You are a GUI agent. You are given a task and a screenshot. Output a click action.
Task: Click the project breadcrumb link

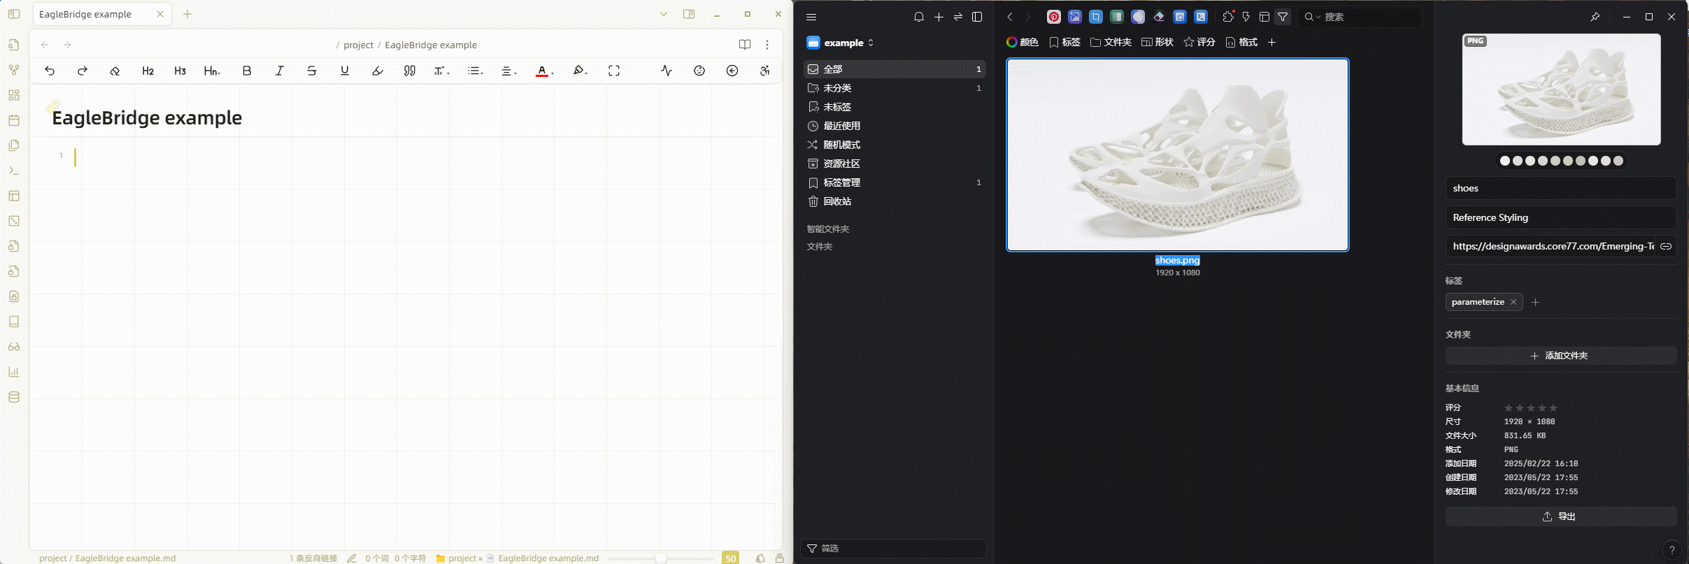tap(359, 45)
